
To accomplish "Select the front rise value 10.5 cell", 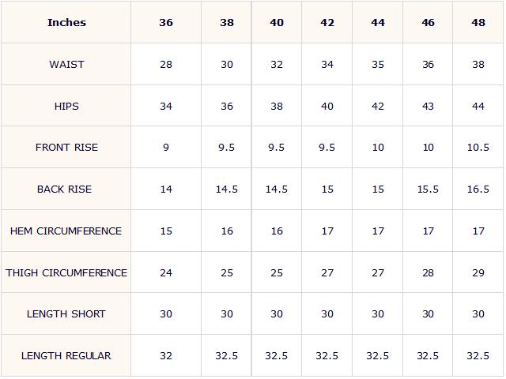I will (x=478, y=148).
